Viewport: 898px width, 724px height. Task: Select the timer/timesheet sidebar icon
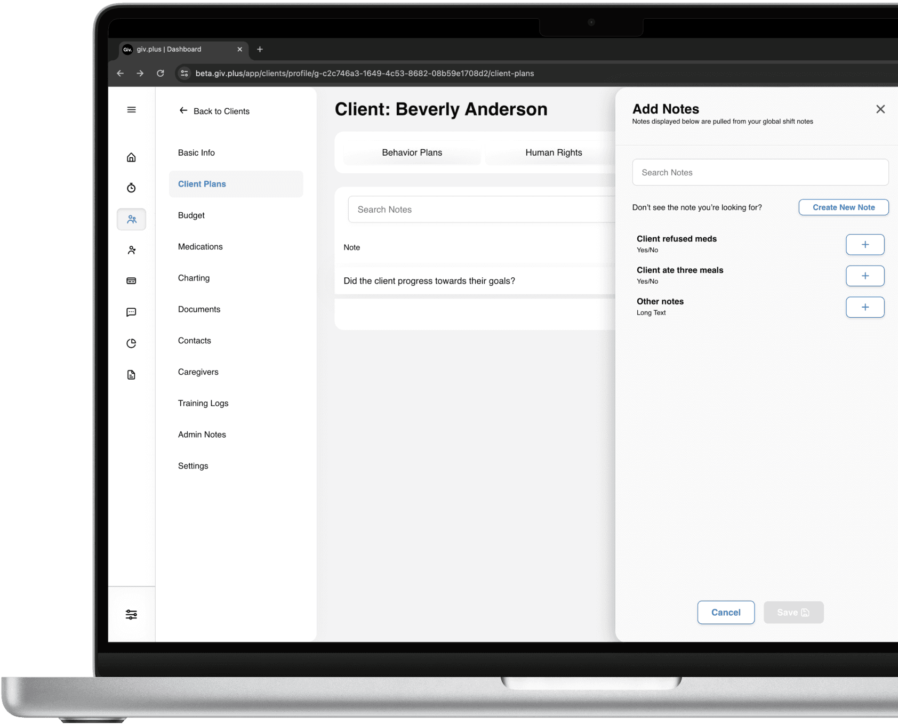click(x=131, y=188)
